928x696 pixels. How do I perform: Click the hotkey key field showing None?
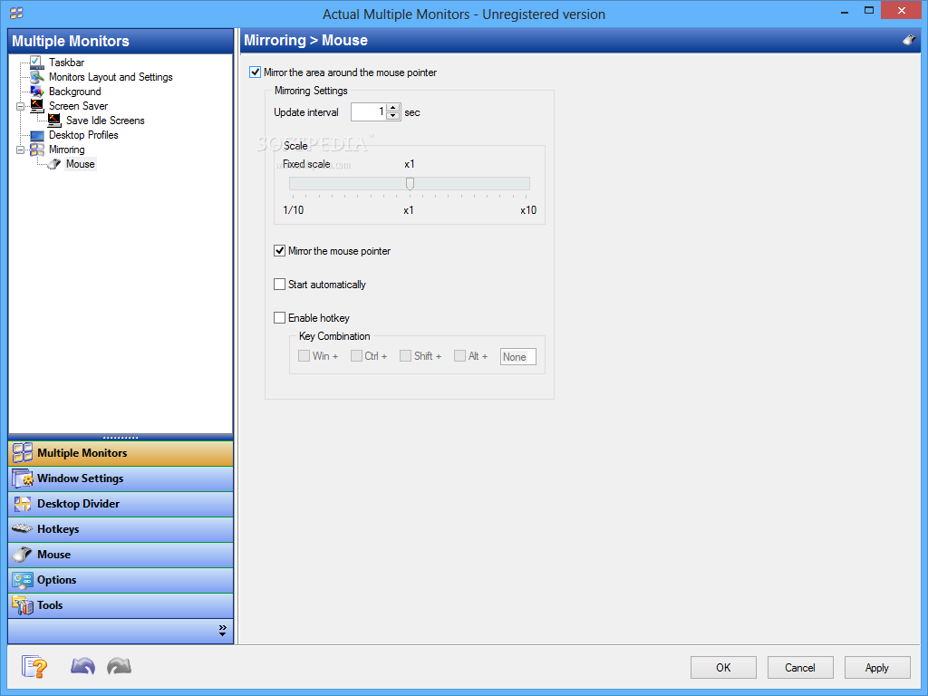517,357
